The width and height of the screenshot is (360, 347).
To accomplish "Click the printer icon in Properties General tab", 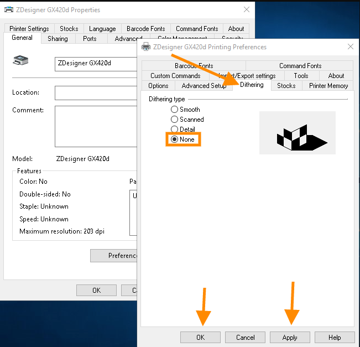I will click(20, 60).
